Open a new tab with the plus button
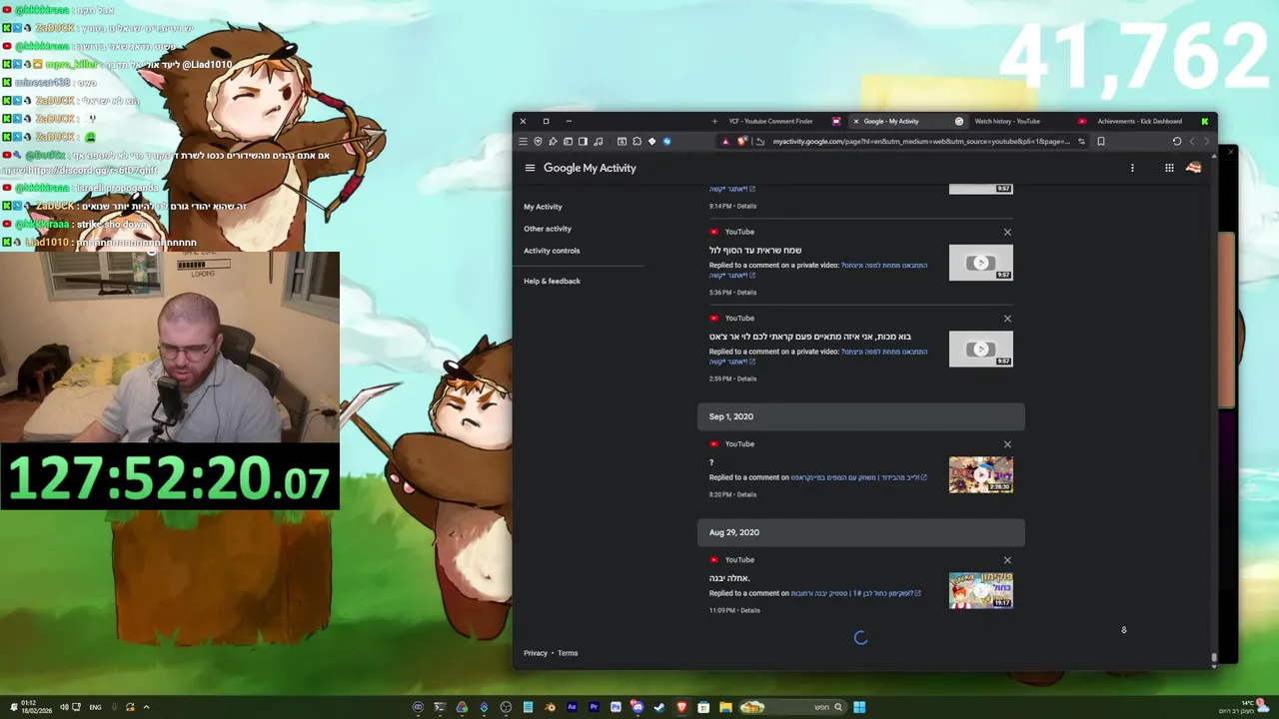 click(x=714, y=121)
